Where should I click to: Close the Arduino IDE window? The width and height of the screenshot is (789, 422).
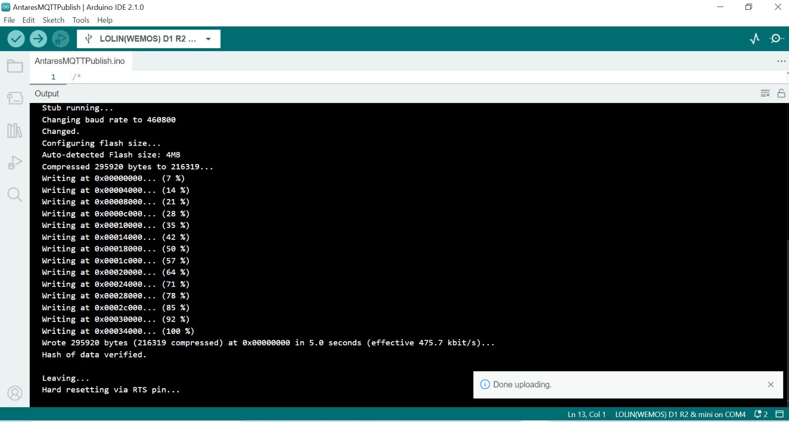(x=778, y=7)
